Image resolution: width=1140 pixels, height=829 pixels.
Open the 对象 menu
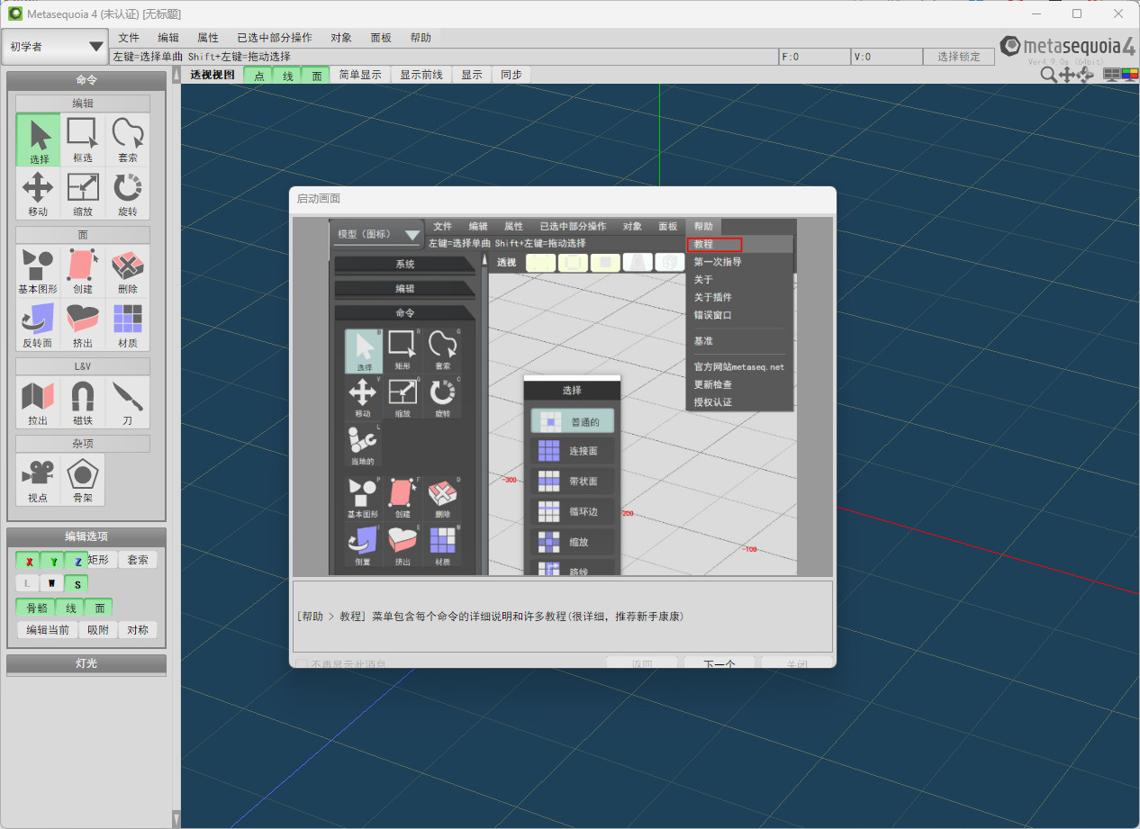[341, 38]
